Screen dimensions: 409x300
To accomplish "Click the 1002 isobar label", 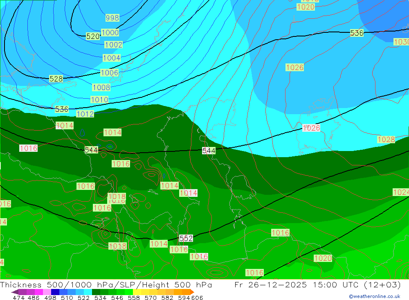I will 113,45.
